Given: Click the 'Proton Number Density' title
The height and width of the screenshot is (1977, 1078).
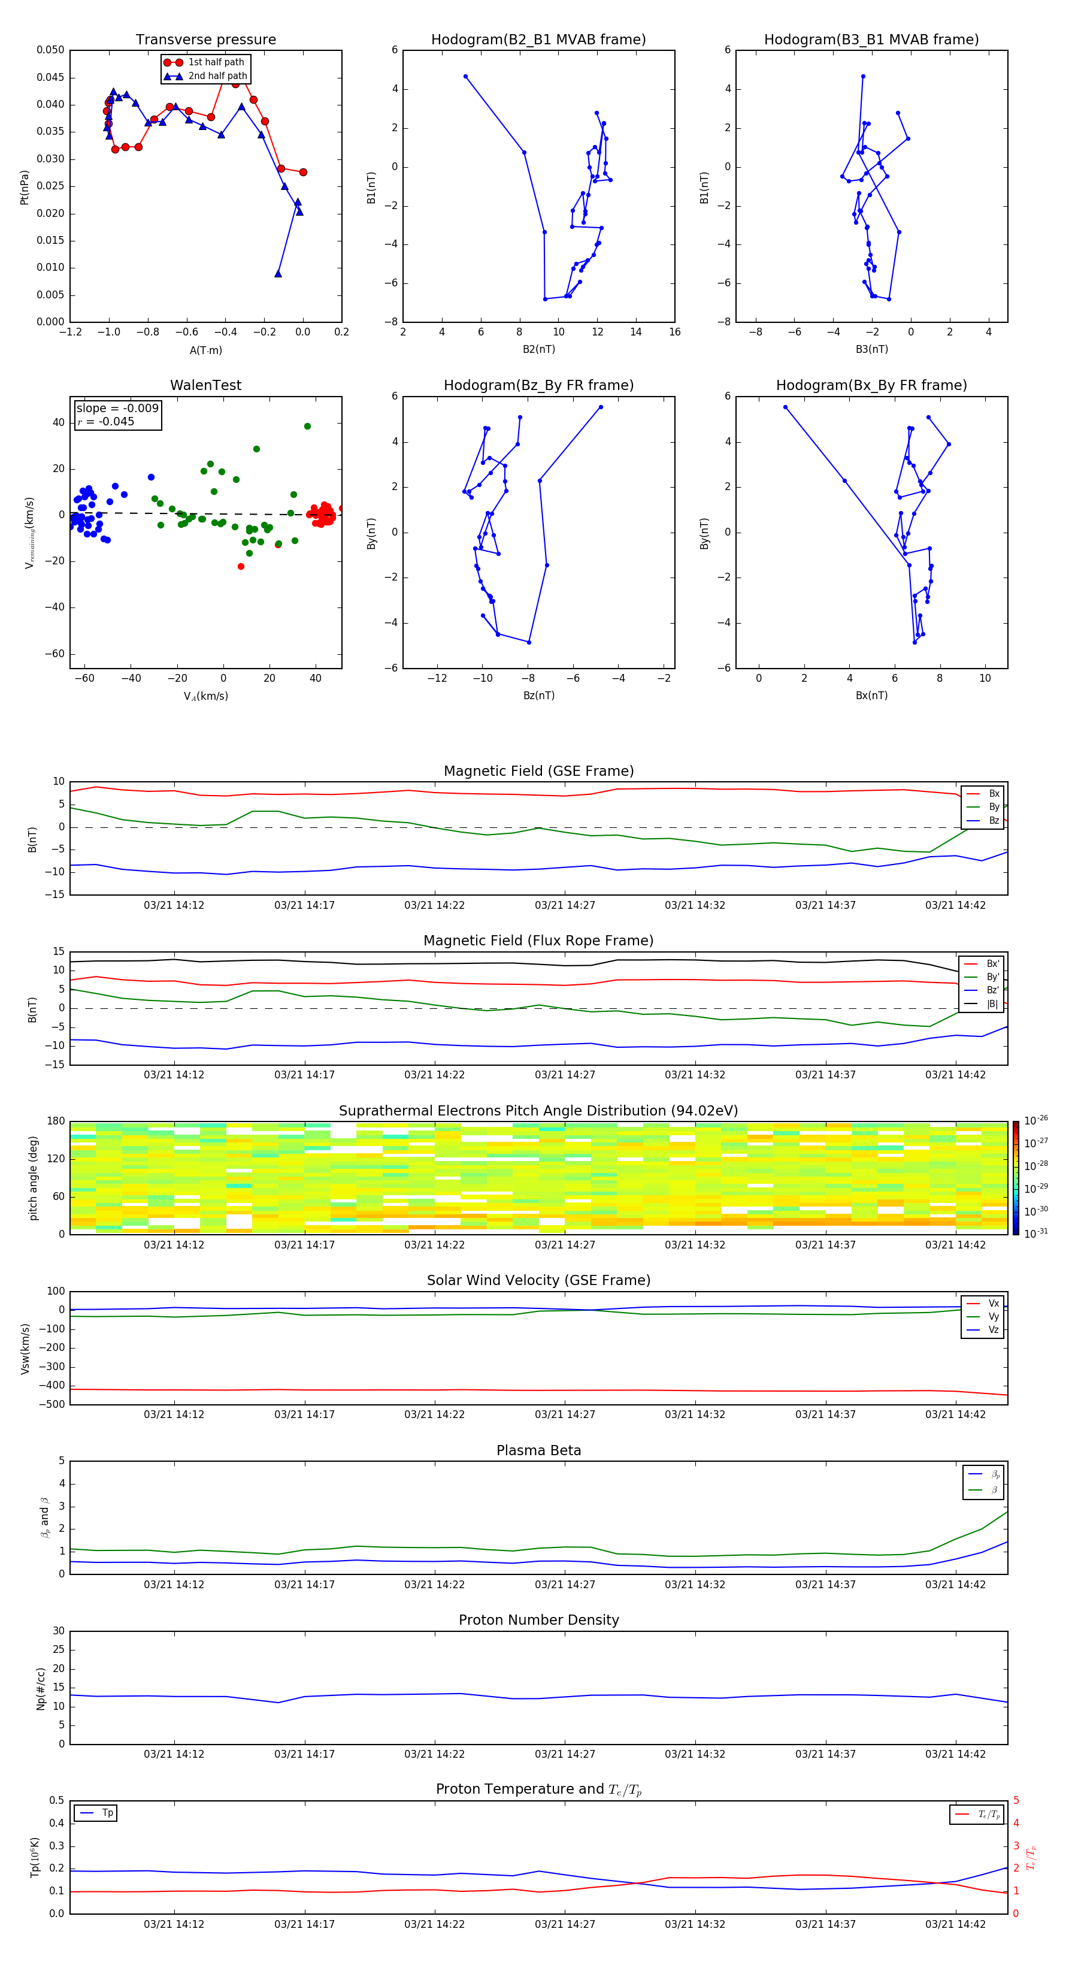Looking at the screenshot, I should [x=538, y=1620].
